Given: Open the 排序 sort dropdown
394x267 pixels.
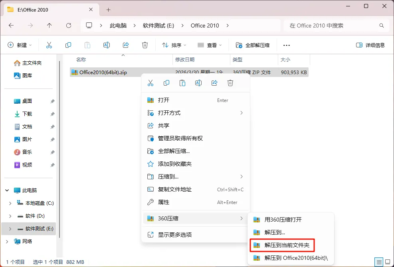Looking at the screenshot, I should tap(174, 45).
